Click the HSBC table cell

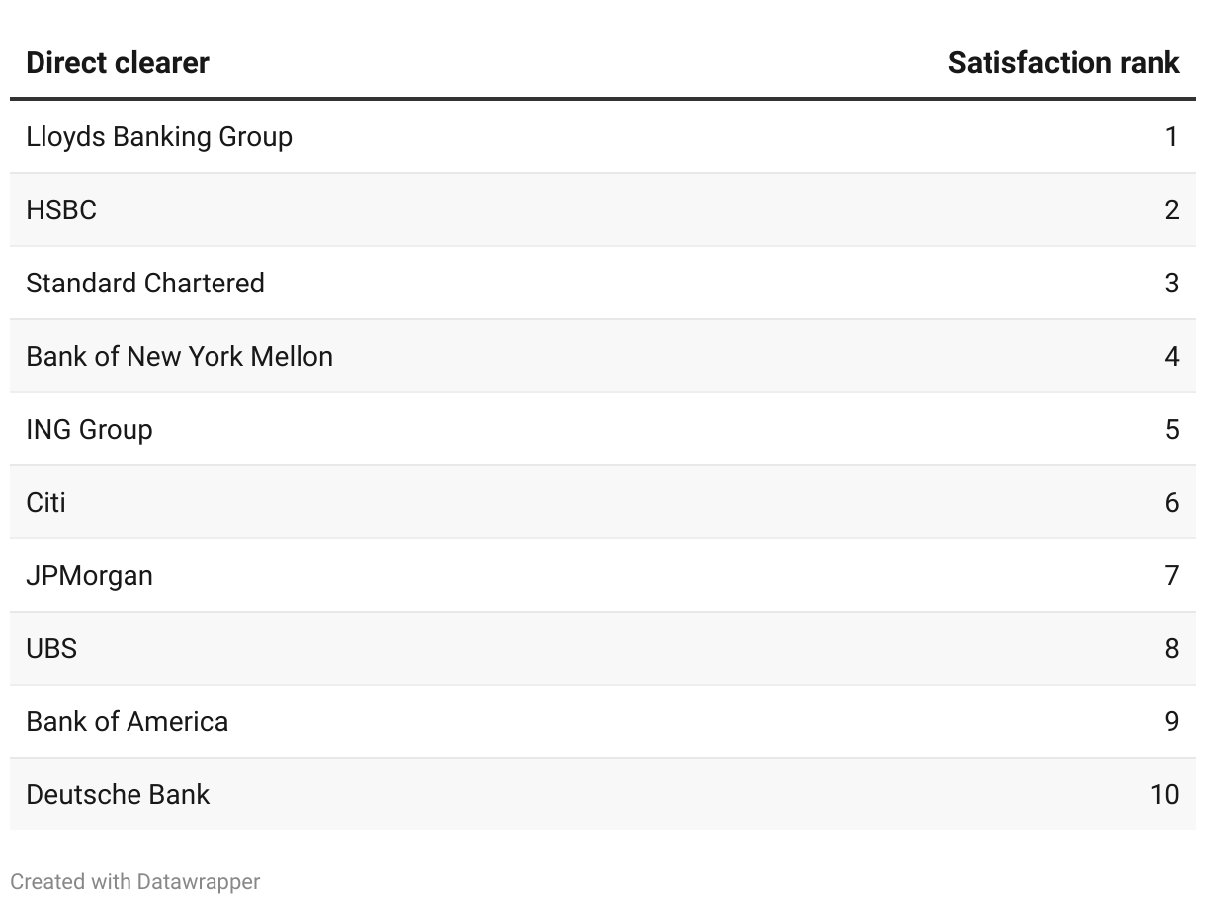(61, 209)
